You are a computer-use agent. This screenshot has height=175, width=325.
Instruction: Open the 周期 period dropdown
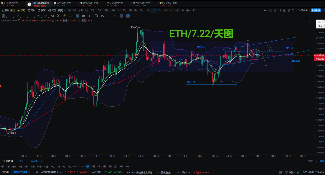tap(62, 10)
